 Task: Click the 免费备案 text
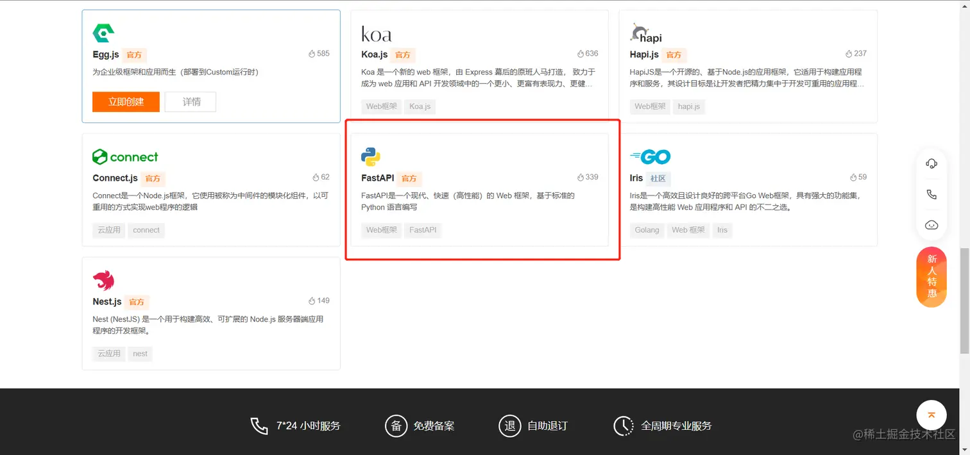(434, 426)
